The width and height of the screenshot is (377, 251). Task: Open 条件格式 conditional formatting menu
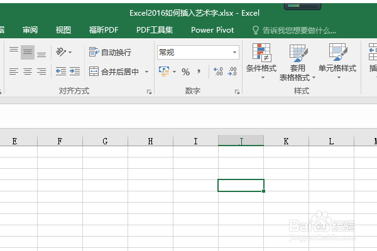tap(261, 61)
